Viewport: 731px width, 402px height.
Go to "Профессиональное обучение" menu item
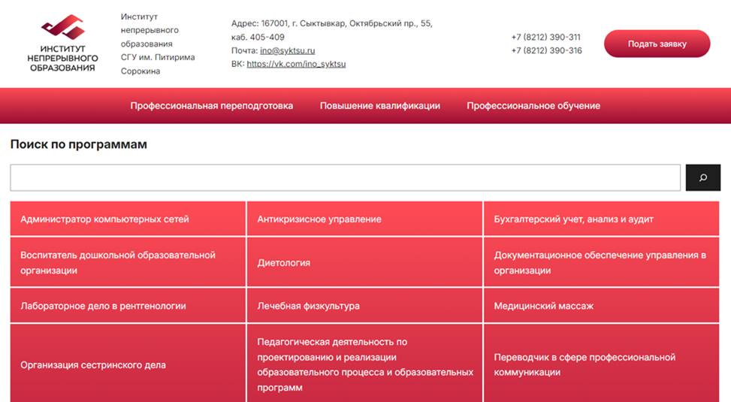533,106
